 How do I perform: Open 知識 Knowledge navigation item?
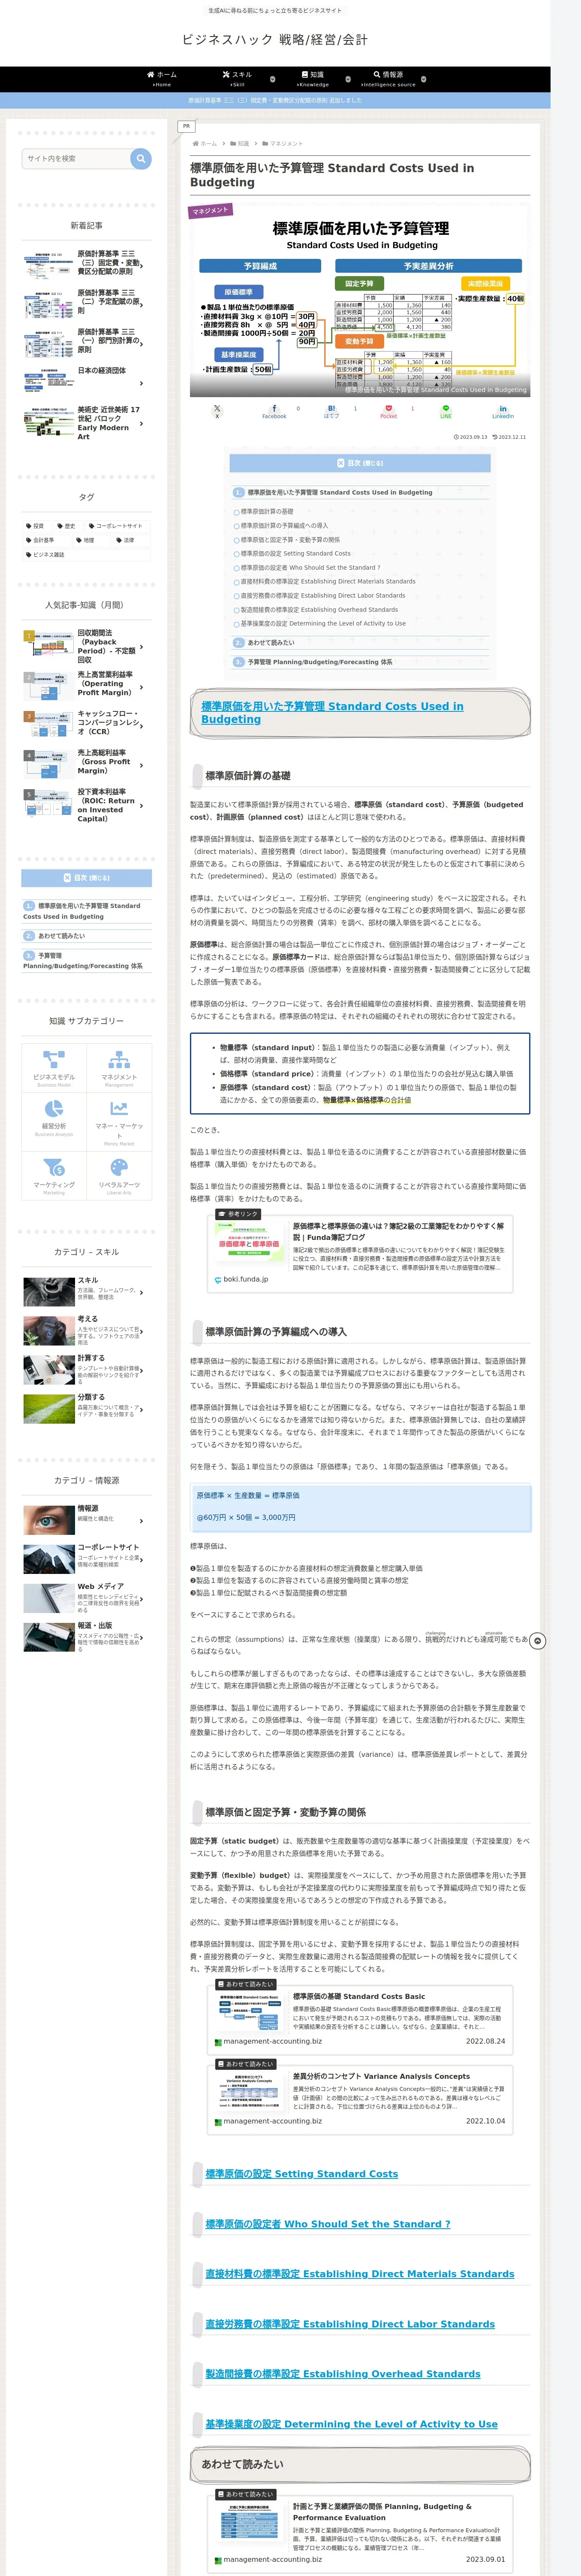click(313, 79)
